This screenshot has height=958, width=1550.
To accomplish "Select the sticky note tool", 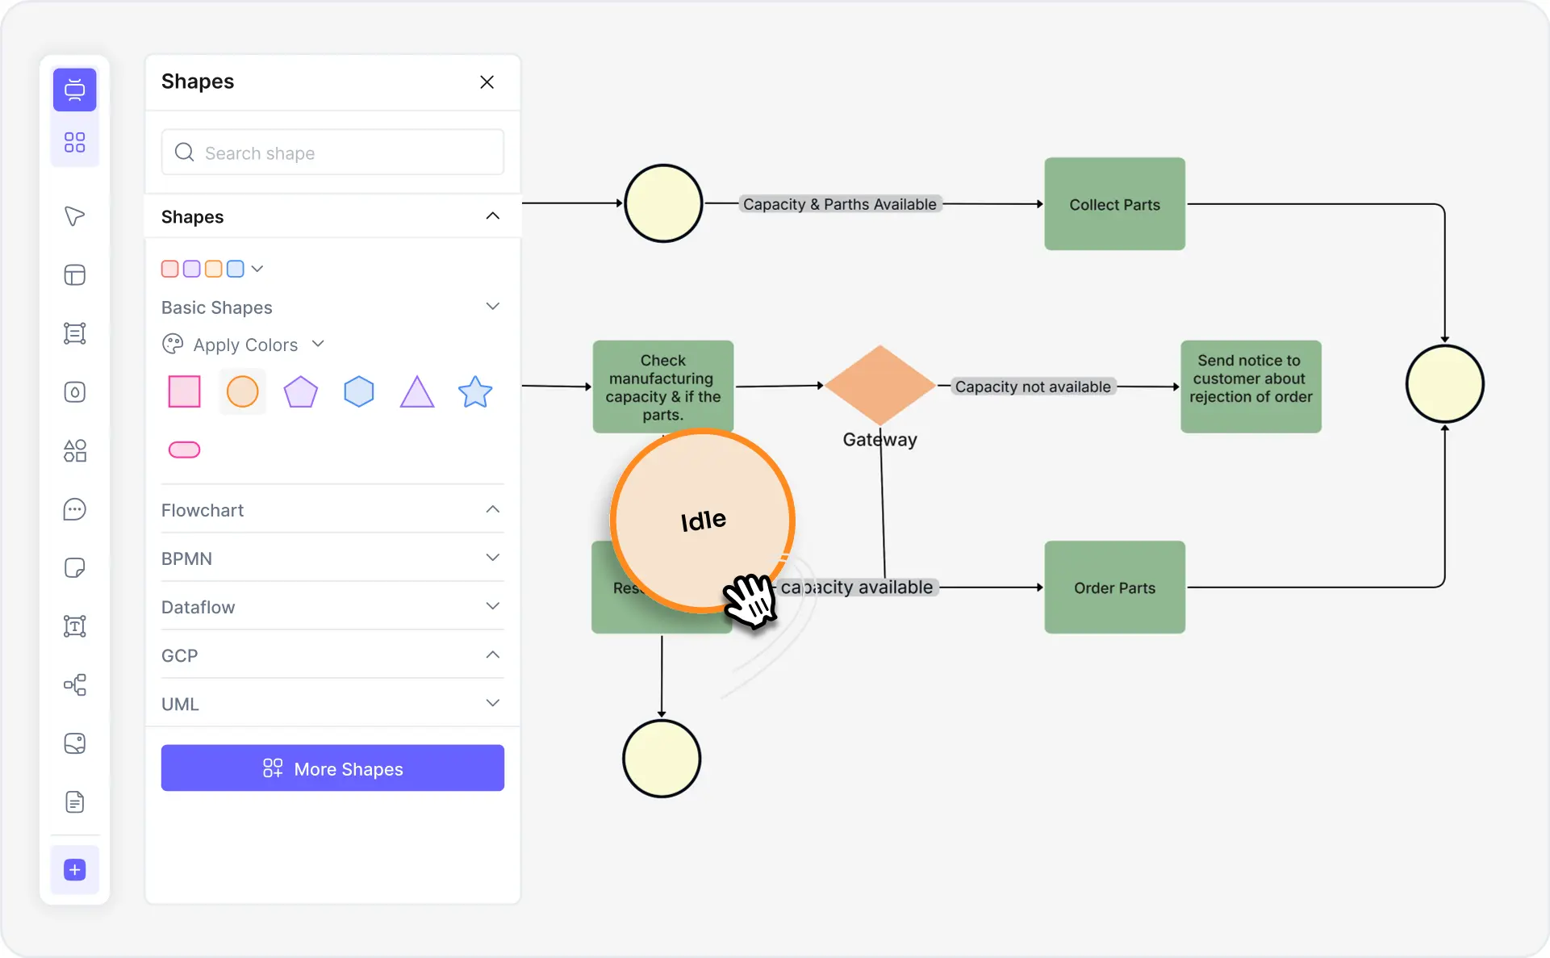I will coord(75,567).
